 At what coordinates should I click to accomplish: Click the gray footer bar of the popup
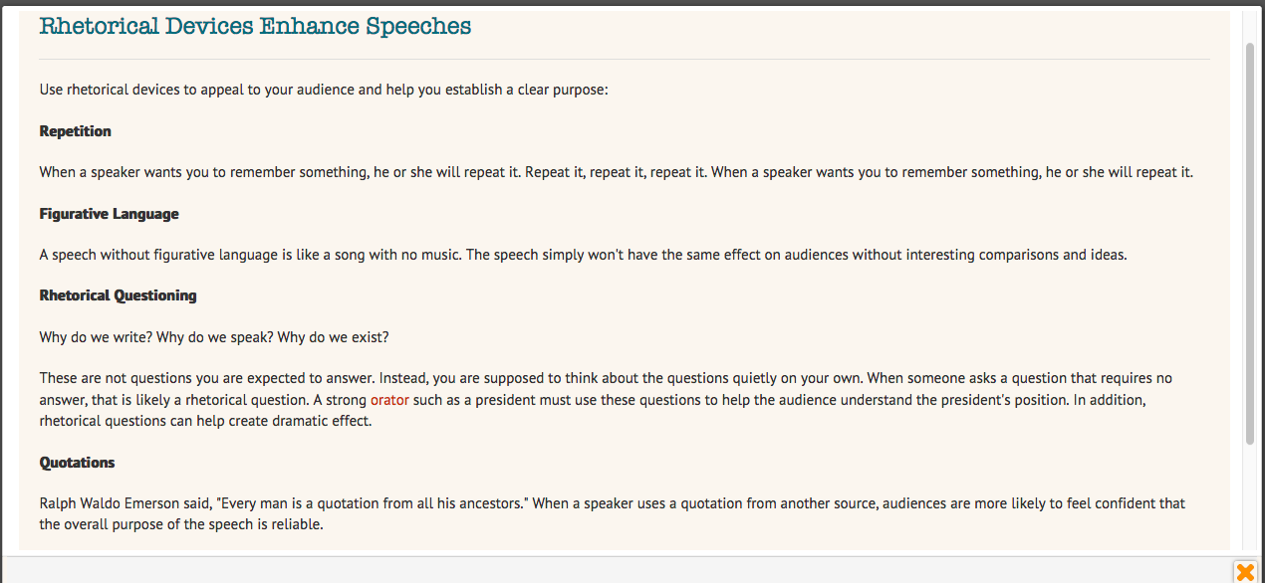point(618,569)
